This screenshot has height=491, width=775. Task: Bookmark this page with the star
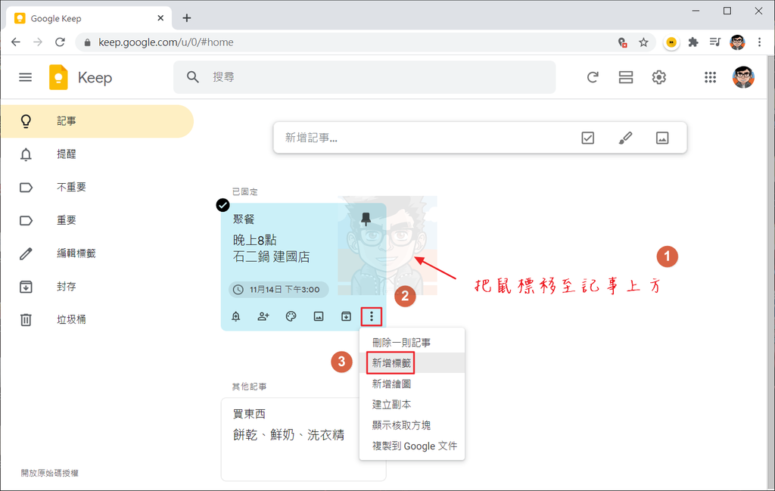(x=643, y=42)
